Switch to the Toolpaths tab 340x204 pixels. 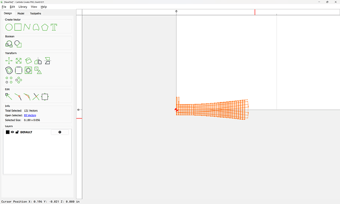tap(35, 13)
